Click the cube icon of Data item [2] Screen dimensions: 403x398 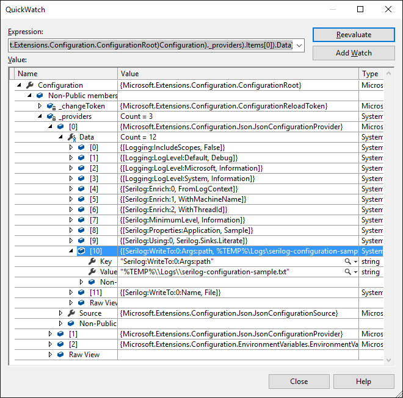click(x=81, y=168)
